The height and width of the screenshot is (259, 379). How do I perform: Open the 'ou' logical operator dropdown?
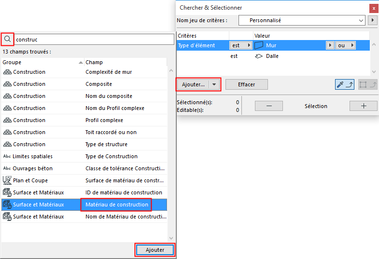pyautogui.click(x=345, y=45)
